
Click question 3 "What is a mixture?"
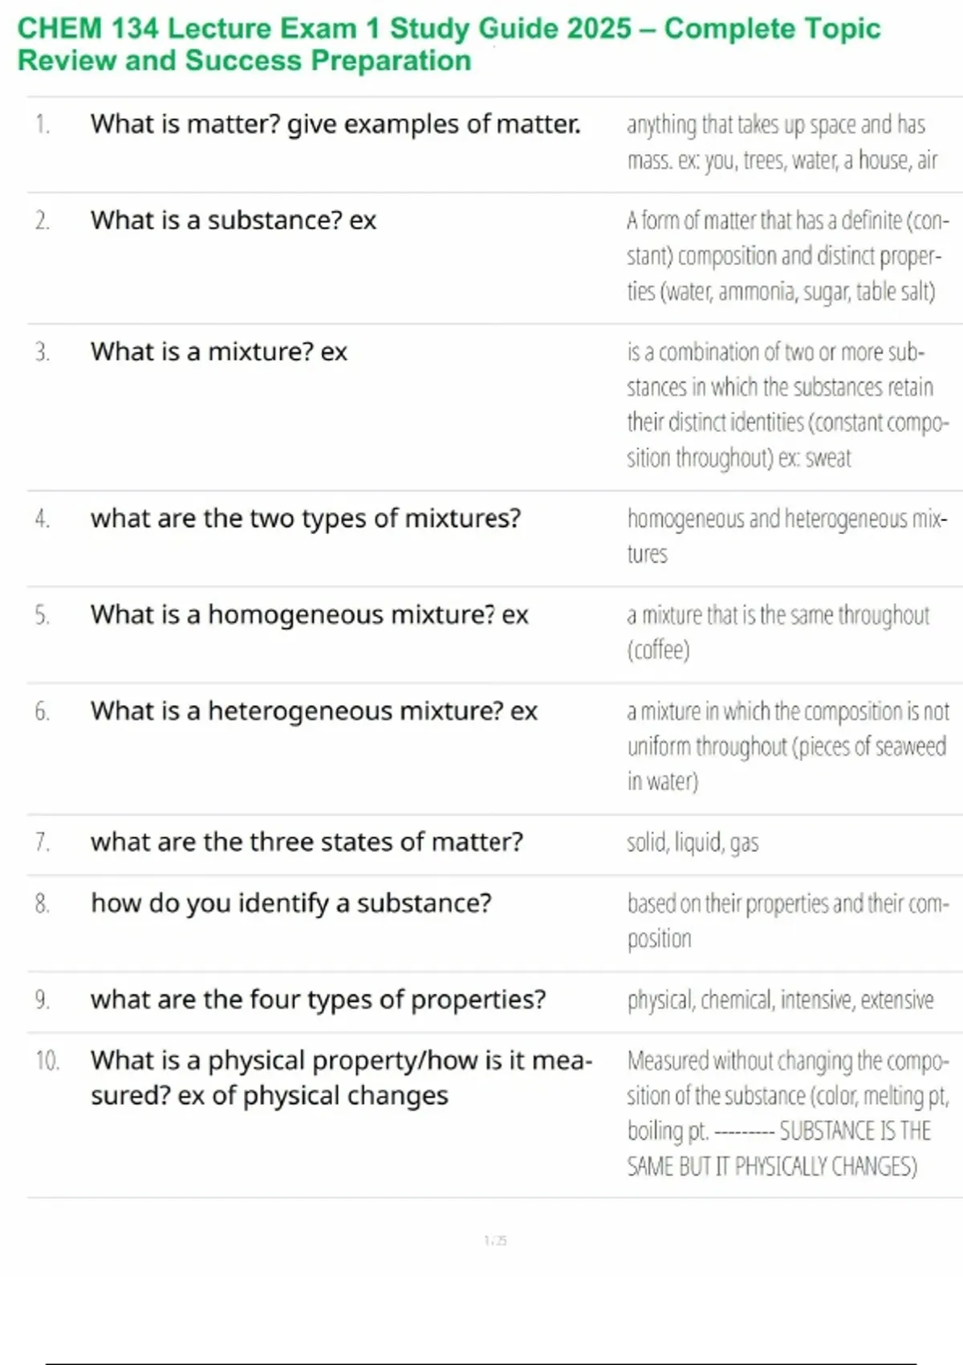pyautogui.click(x=218, y=352)
